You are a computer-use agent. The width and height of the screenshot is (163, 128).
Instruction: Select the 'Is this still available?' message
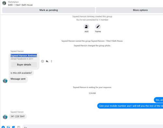click(21, 73)
